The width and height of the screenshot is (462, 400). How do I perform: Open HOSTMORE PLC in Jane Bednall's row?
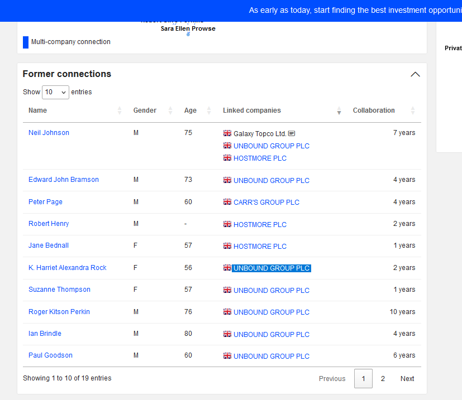pos(260,247)
